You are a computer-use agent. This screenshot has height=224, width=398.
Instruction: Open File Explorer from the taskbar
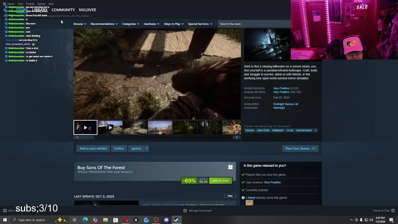click(x=105, y=220)
